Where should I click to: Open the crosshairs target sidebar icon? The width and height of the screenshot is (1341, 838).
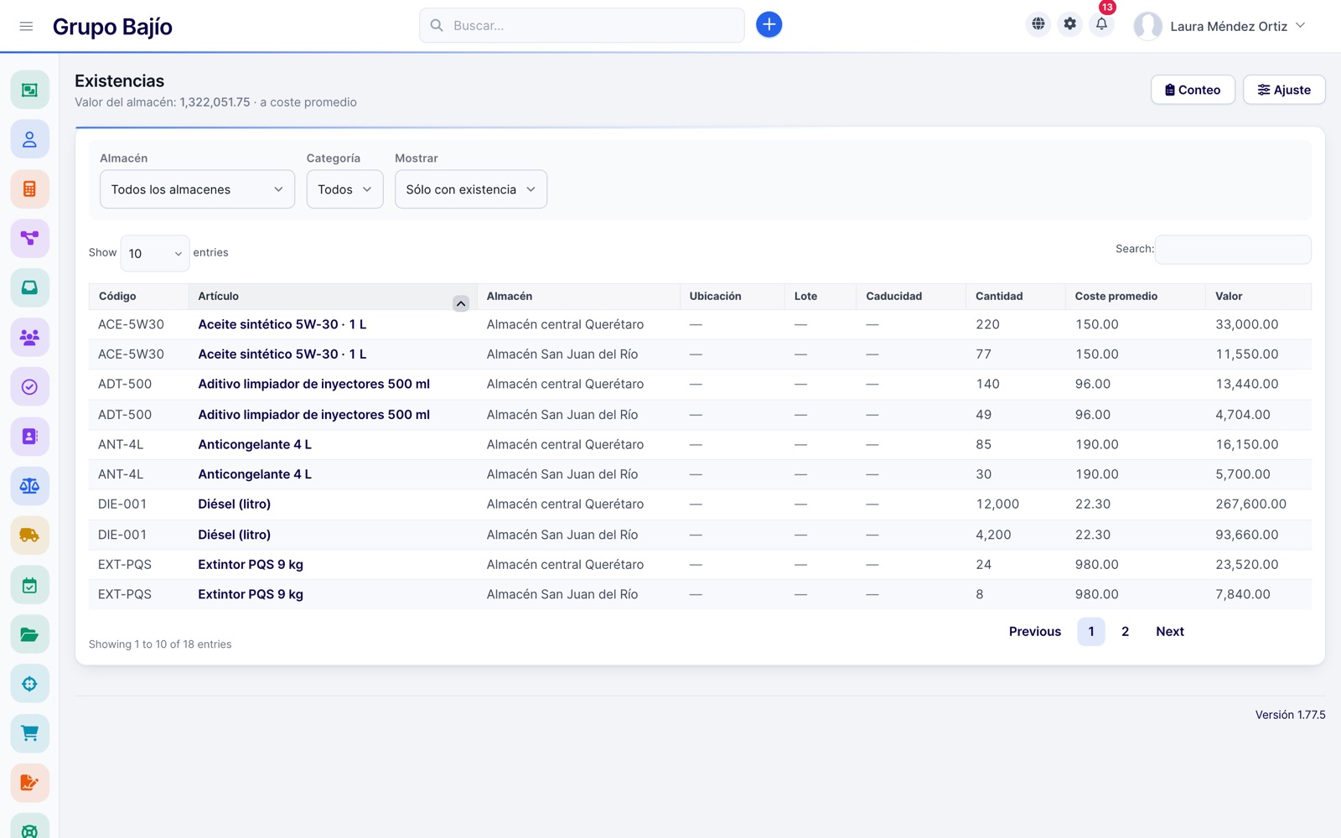29,684
